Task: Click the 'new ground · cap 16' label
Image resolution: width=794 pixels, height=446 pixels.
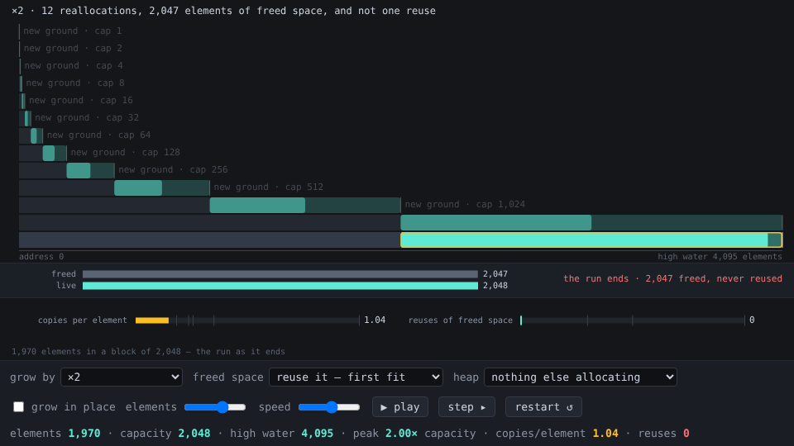Action: point(80,100)
